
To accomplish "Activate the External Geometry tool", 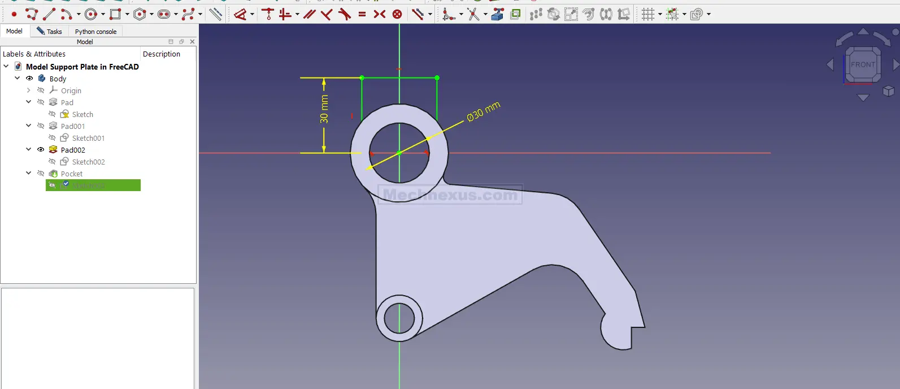I will pos(497,15).
